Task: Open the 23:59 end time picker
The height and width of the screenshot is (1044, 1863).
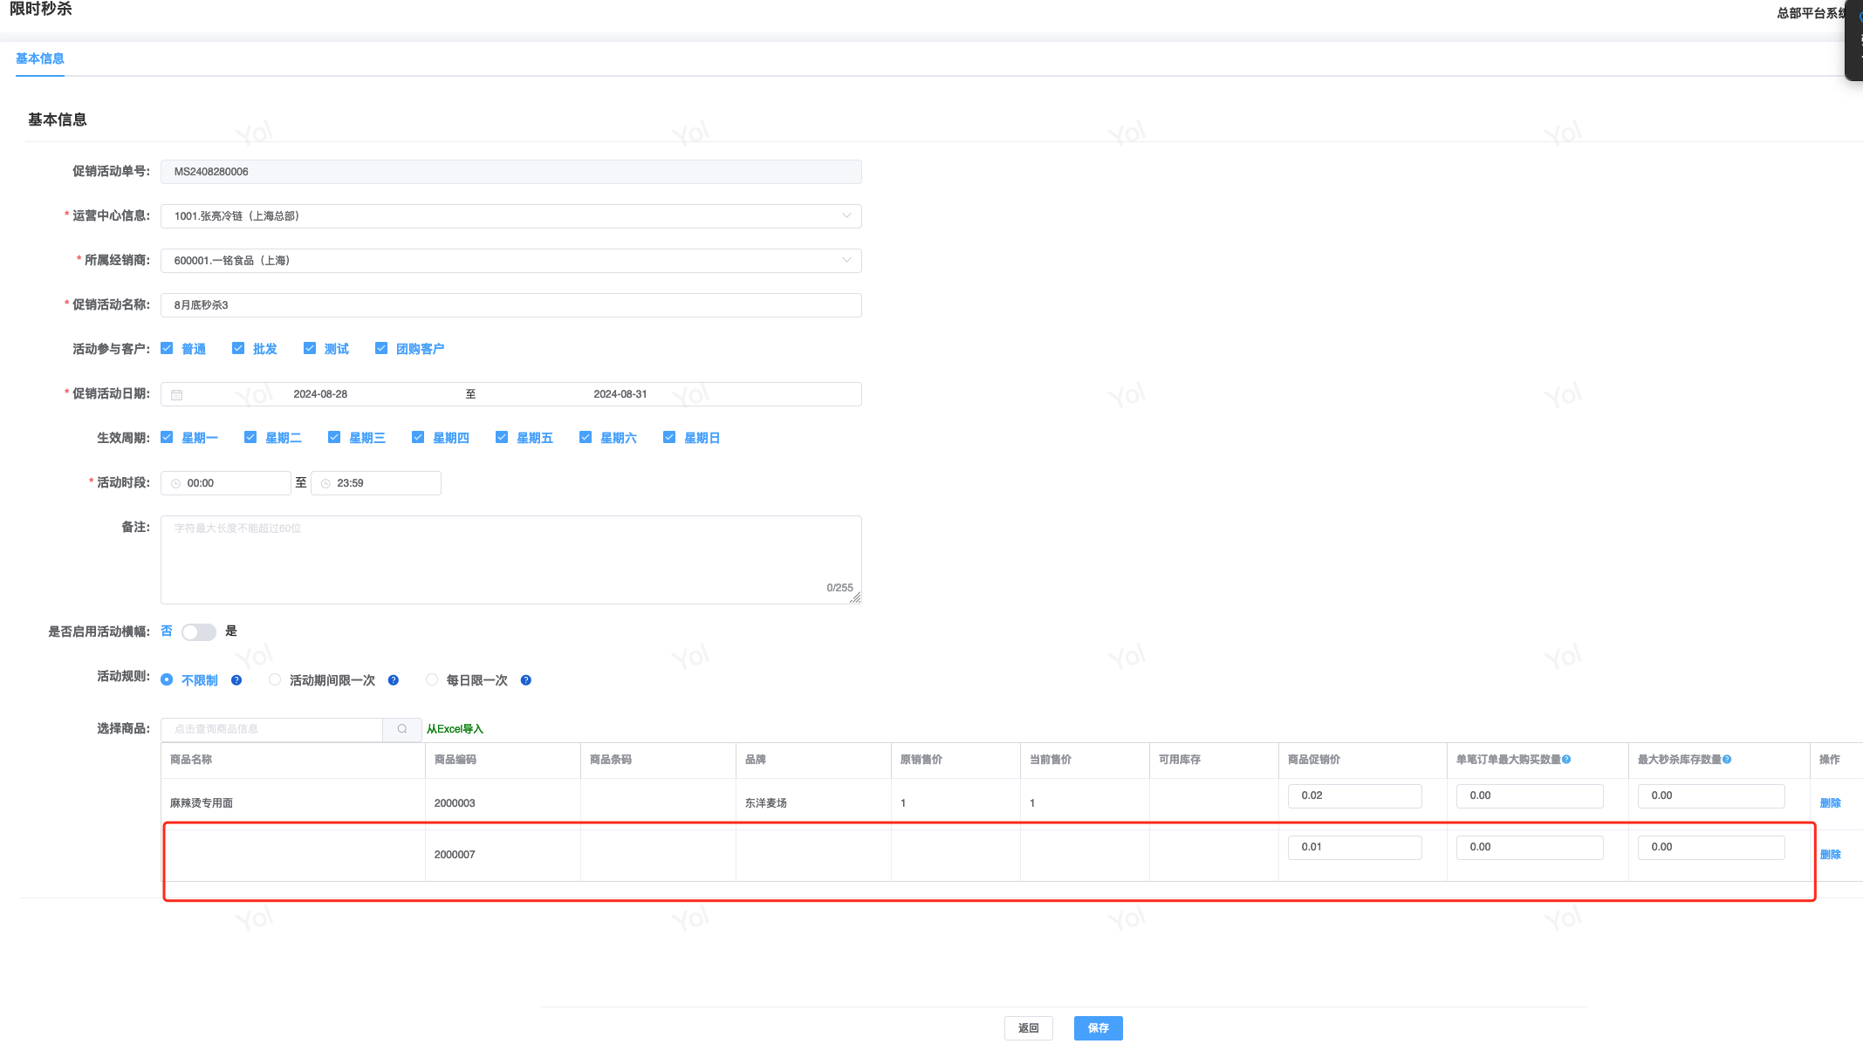Action: (x=376, y=483)
